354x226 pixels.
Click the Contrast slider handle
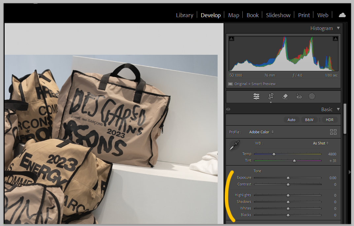click(288, 184)
